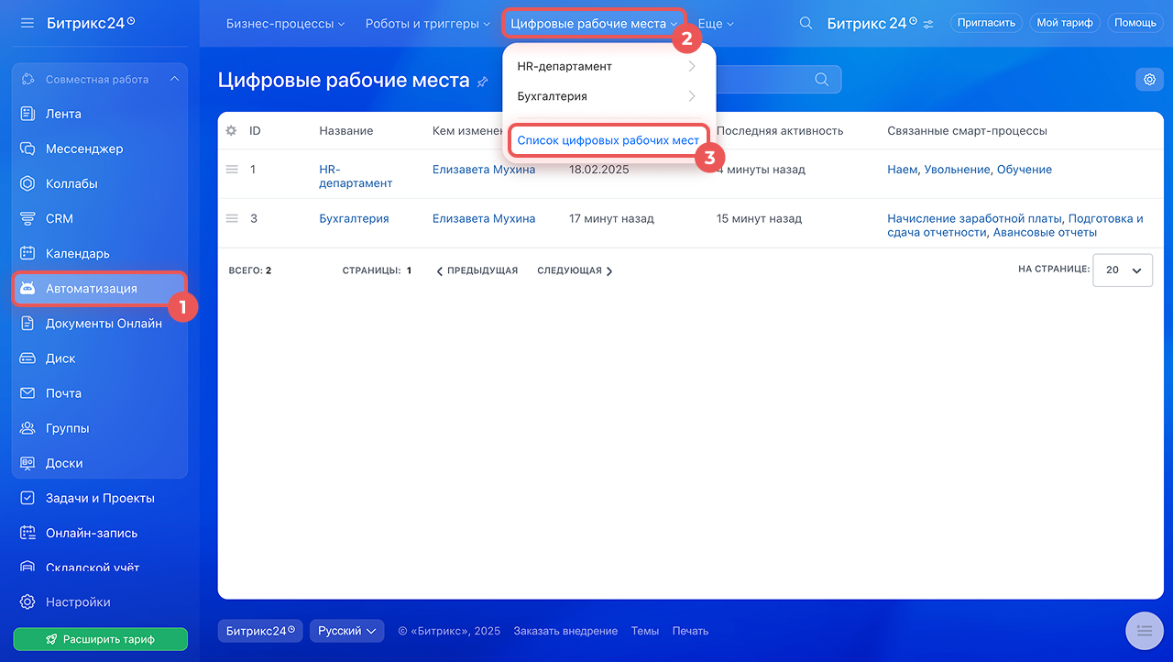This screenshot has width=1173, height=662.
Task: Open the settings gear at top right
Action: coord(1149,80)
